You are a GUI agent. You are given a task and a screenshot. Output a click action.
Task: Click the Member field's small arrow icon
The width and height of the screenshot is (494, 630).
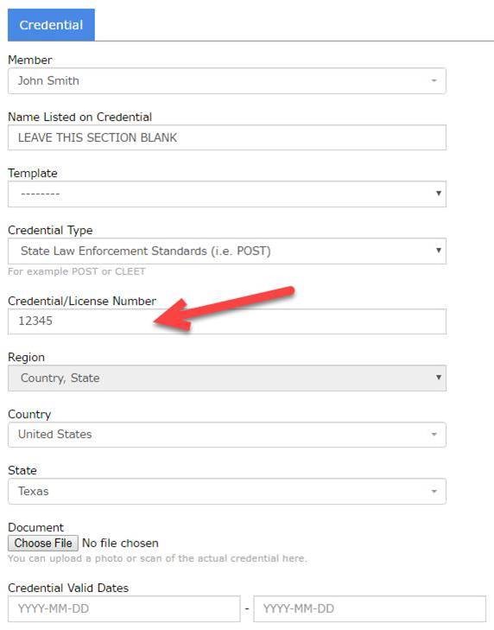click(434, 80)
